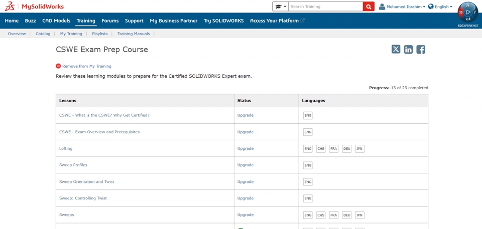This screenshot has height=229, width=482.
Task: Open the Playlists sub-tab
Action: [99, 34]
